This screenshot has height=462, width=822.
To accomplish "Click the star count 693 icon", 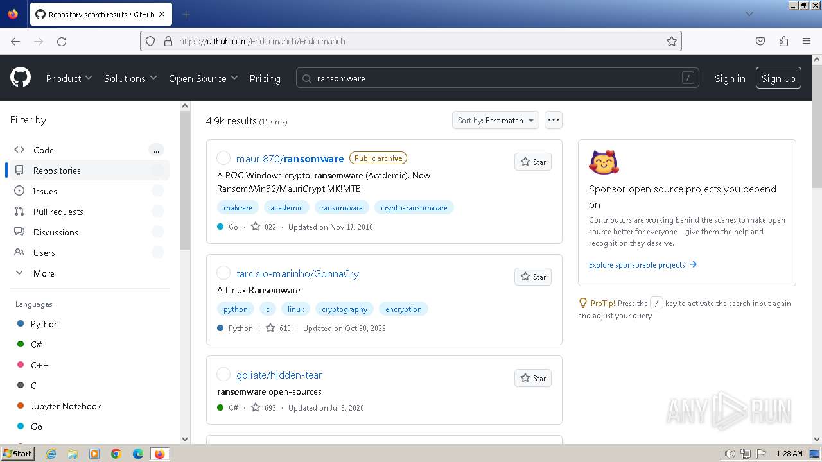I will click(x=256, y=407).
